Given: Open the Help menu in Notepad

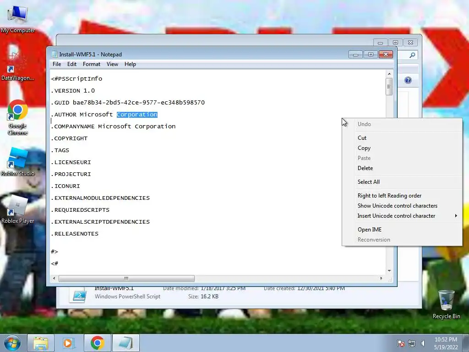Looking at the screenshot, I should [x=130, y=64].
